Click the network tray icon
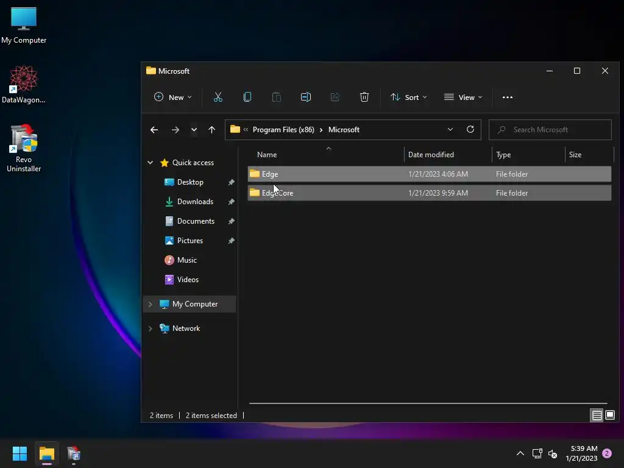 (537, 453)
